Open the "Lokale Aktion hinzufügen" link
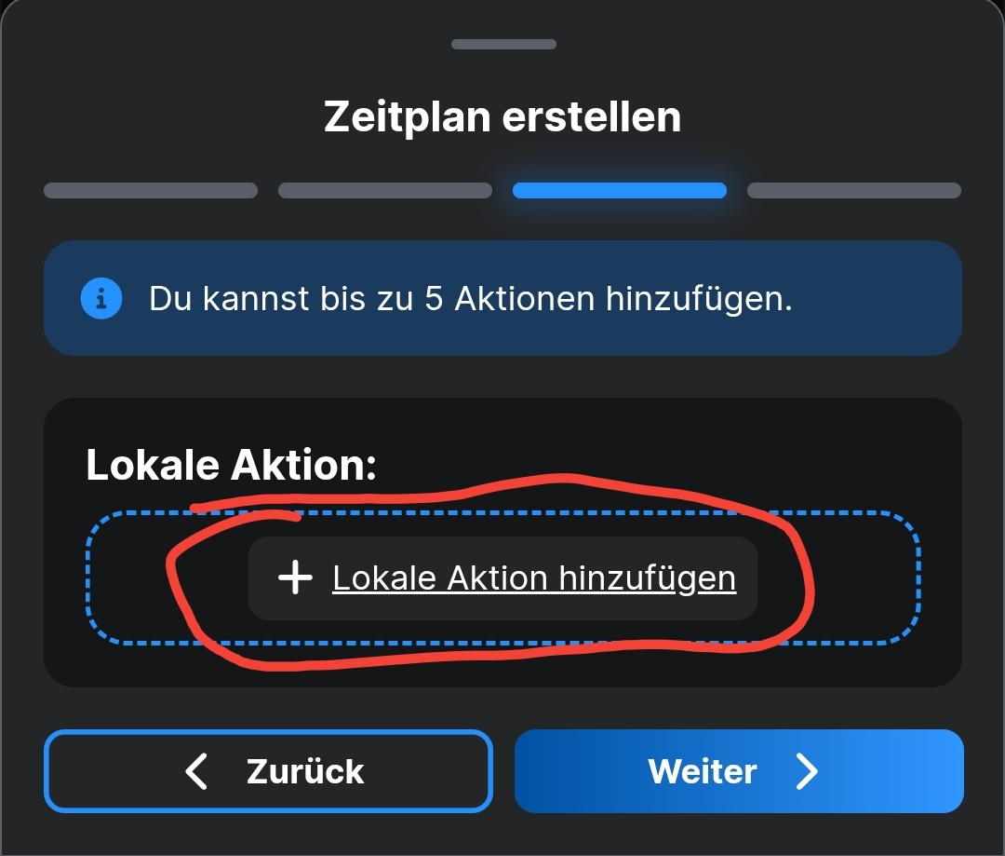Image resolution: width=1005 pixels, height=856 pixels. pyautogui.click(x=534, y=578)
